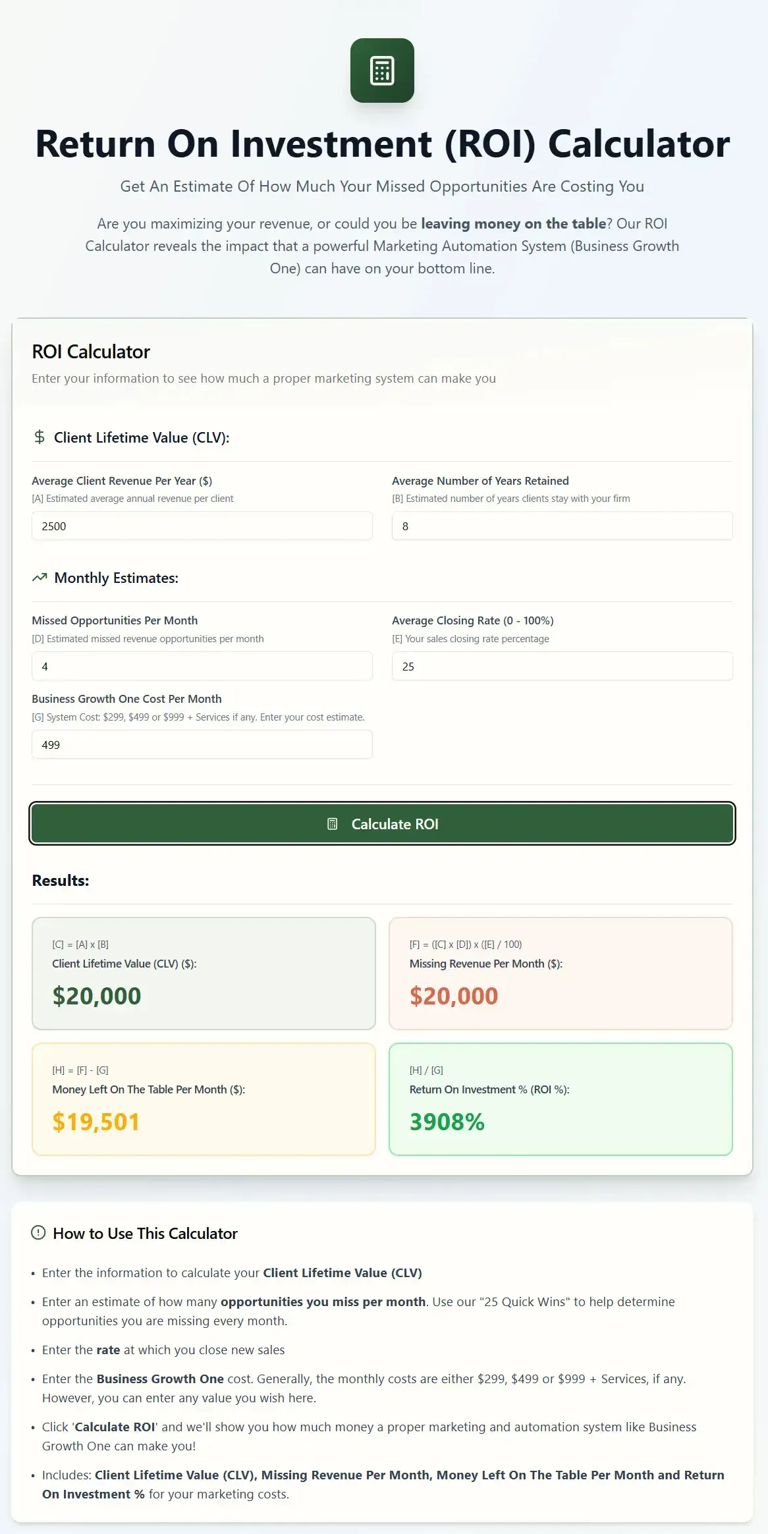Click the $20,000 CLV result value
This screenshot has width=768, height=1534.
[96, 996]
